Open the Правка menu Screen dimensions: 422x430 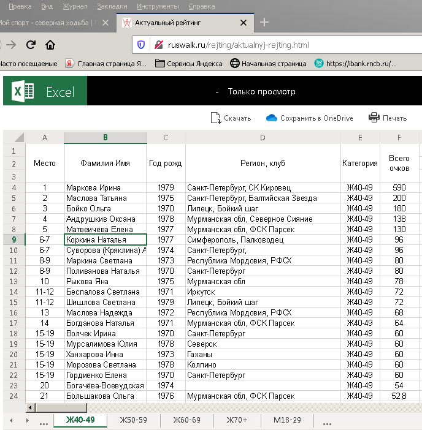coord(20,6)
